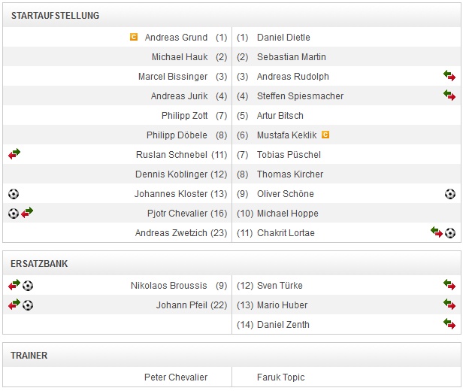Viewport: 466px width, 391px height.
Task: Click substitution arrows in Daniel Zenth row
Action: coord(449,324)
